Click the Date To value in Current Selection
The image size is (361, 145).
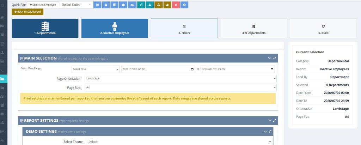[x=336, y=101]
